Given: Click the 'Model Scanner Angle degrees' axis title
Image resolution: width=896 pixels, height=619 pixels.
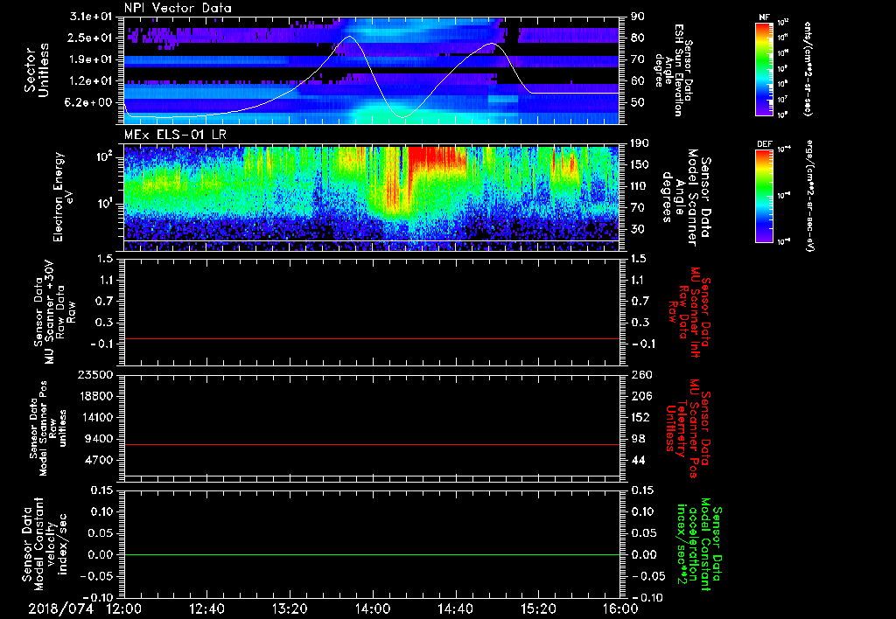Looking at the screenshot, I should (x=686, y=197).
